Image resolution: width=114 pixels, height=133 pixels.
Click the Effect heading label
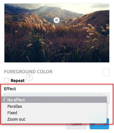point(10,89)
